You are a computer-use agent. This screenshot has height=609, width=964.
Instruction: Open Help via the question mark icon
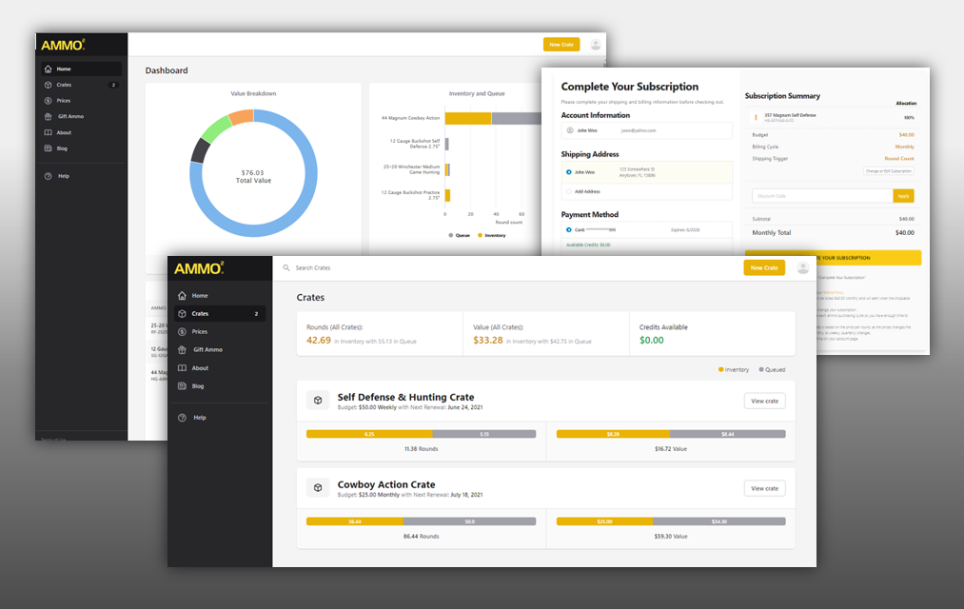(181, 417)
